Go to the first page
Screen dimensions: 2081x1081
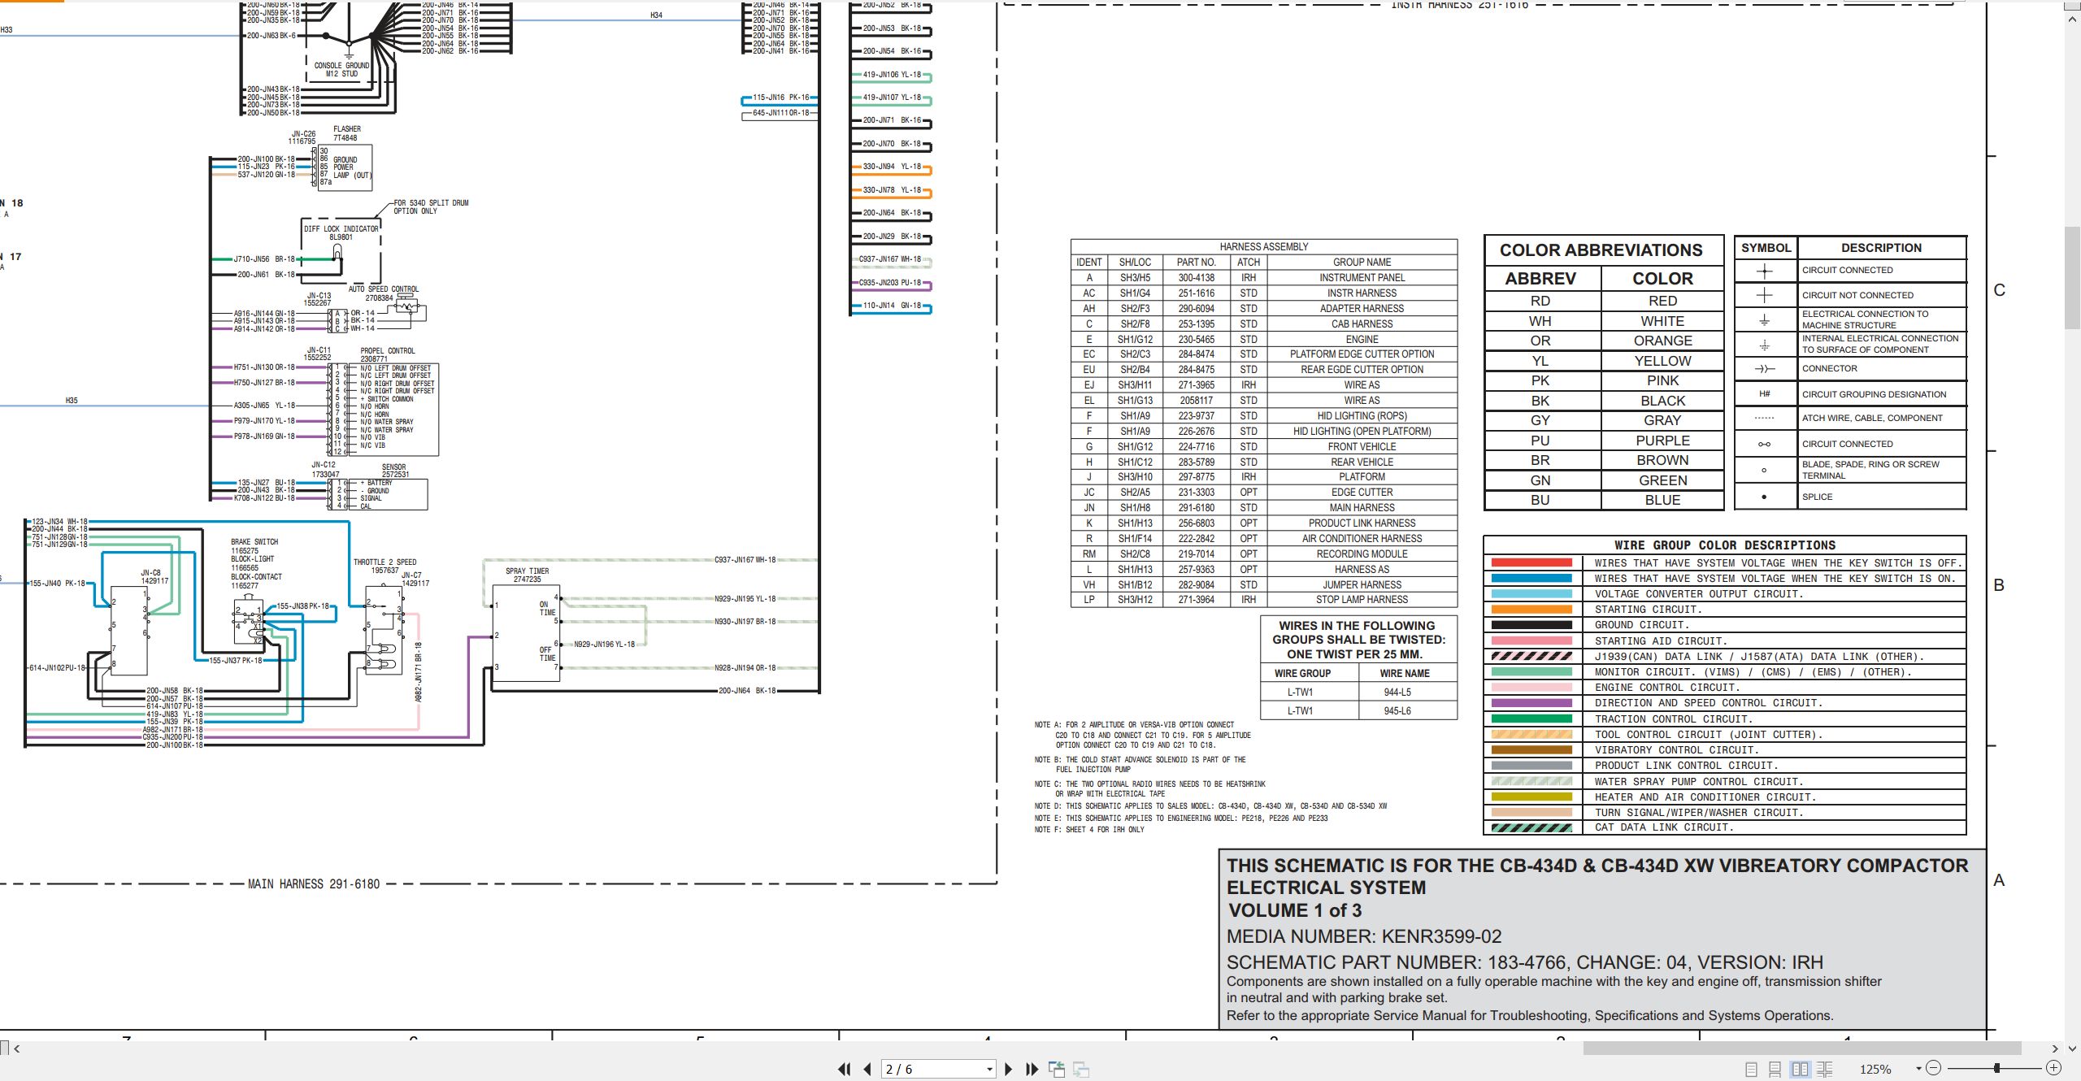pos(845,1069)
